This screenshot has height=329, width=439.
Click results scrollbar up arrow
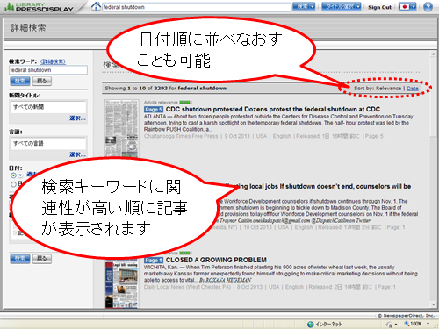click(434, 54)
